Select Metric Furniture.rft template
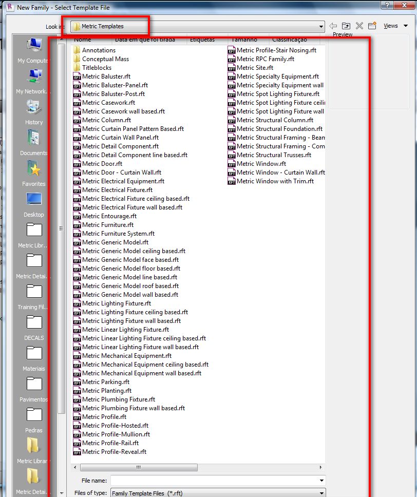 tap(103, 225)
